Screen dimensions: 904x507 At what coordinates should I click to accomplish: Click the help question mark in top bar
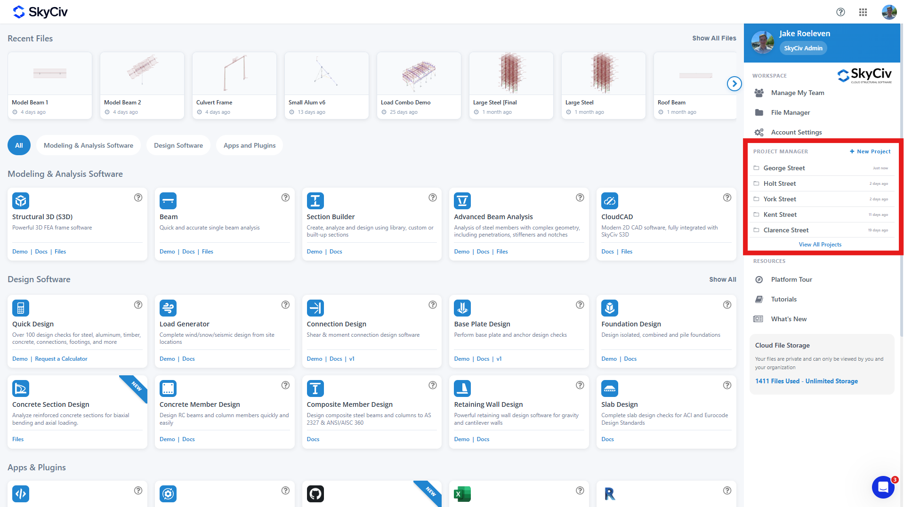coord(840,12)
